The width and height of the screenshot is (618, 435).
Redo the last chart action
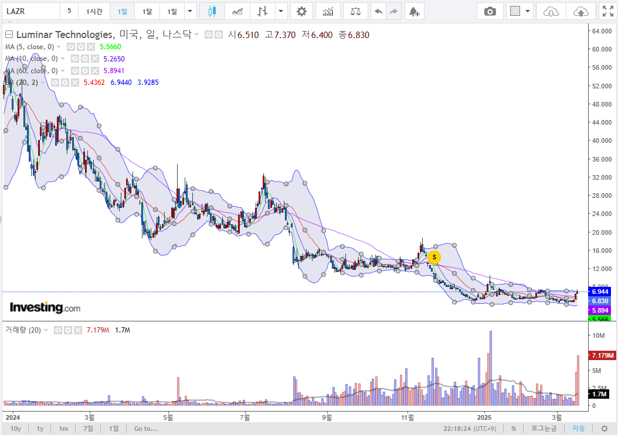tap(393, 11)
